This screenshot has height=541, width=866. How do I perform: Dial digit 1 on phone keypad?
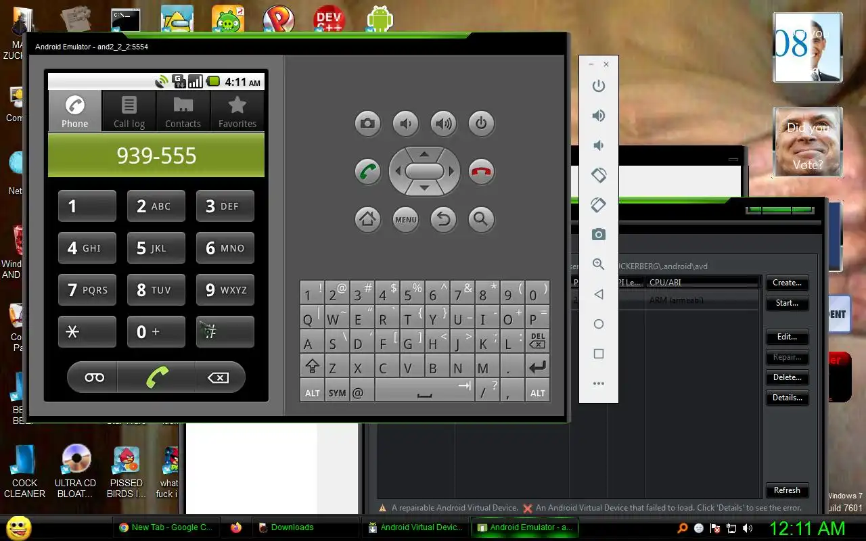pos(87,206)
